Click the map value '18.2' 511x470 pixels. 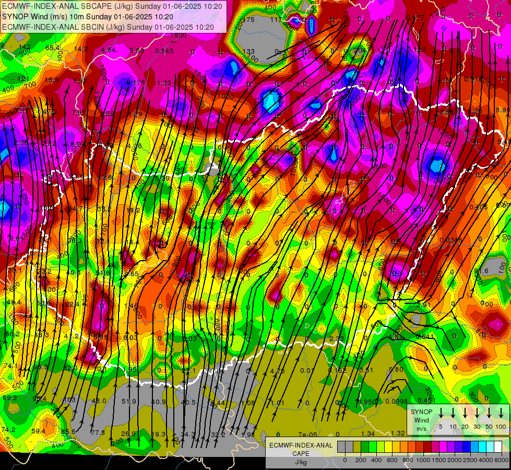click(133, 210)
